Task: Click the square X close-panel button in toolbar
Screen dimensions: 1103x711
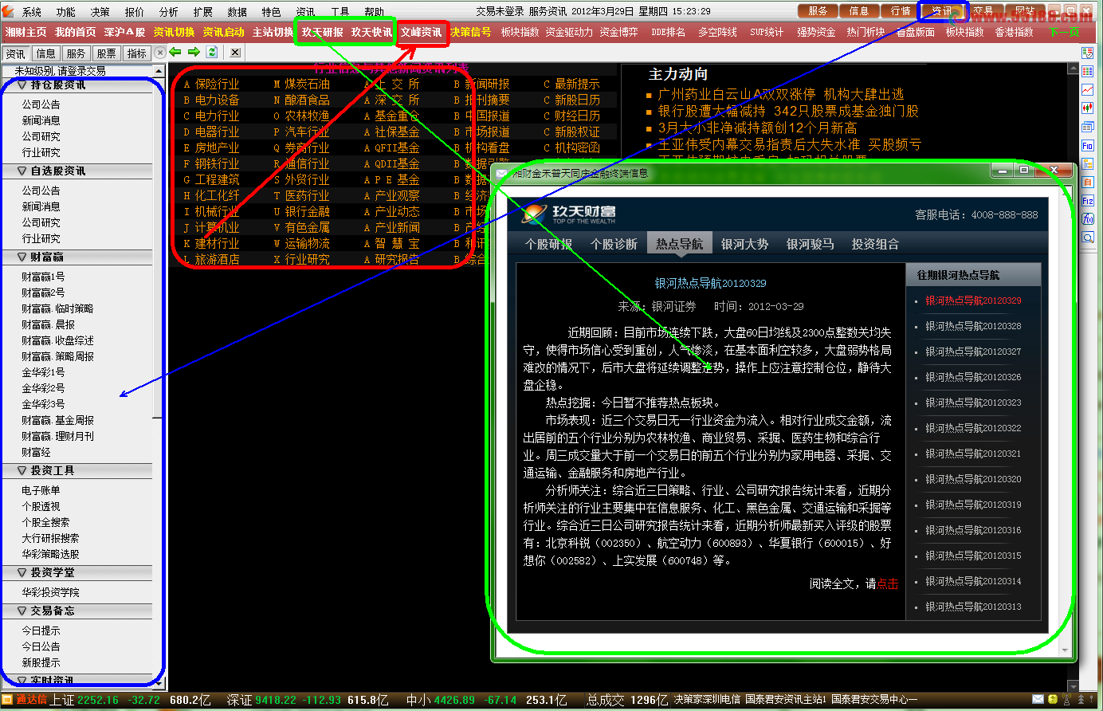Action: tap(234, 53)
